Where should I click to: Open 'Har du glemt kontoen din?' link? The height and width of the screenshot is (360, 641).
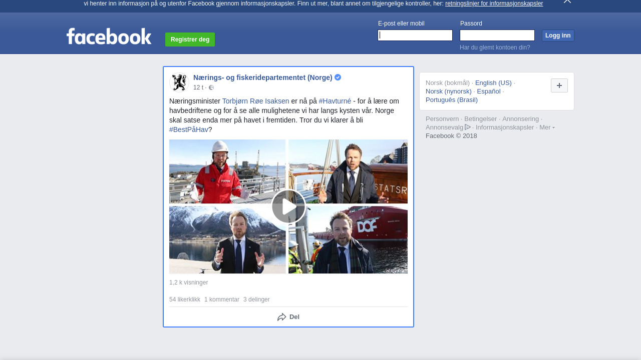coord(495,47)
